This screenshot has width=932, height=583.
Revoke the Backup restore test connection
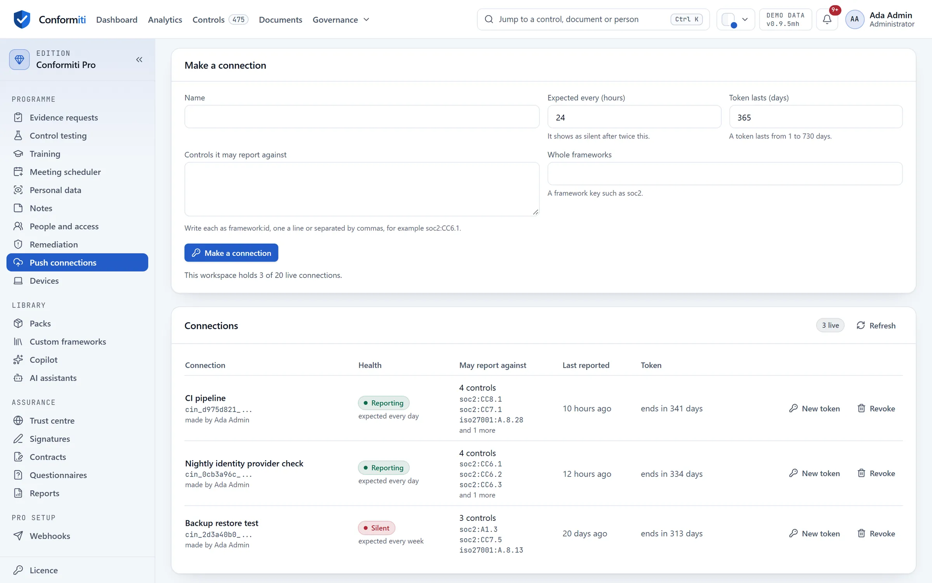[x=876, y=533]
